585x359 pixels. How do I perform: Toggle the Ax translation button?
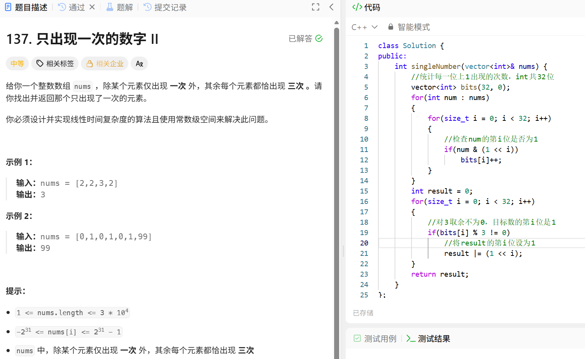pyautogui.click(x=139, y=63)
